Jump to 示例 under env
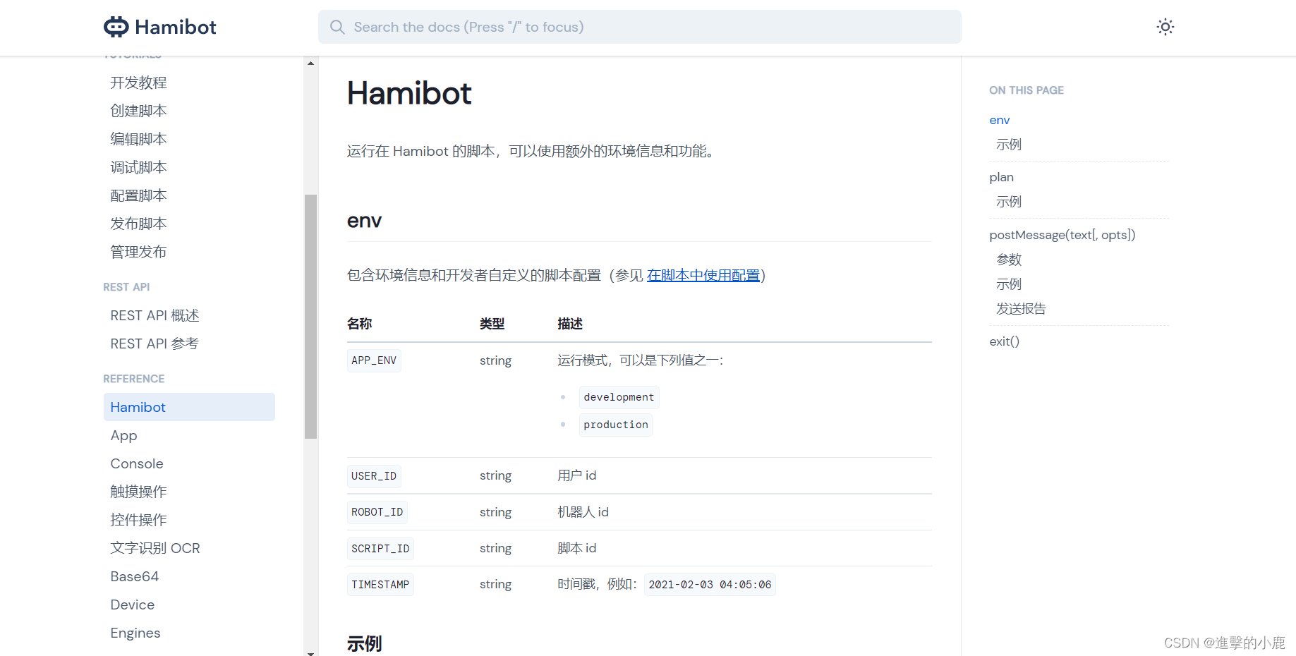 point(1008,145)
